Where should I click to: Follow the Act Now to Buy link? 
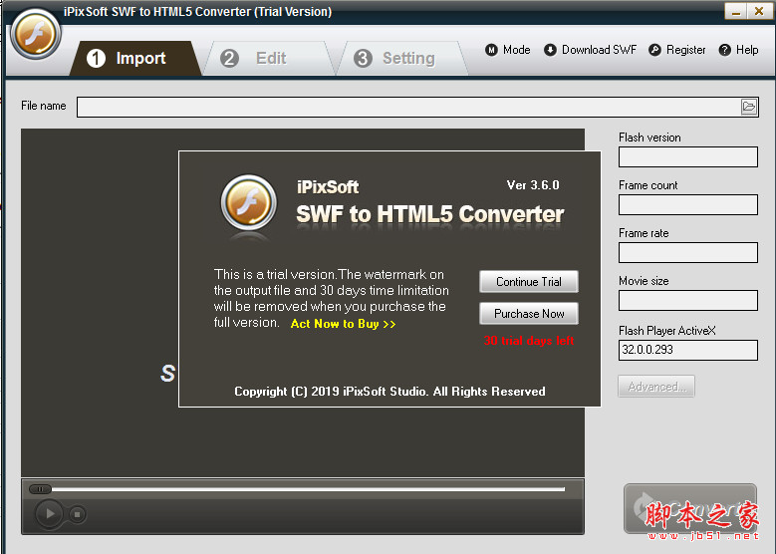click(x=343, y=324)
